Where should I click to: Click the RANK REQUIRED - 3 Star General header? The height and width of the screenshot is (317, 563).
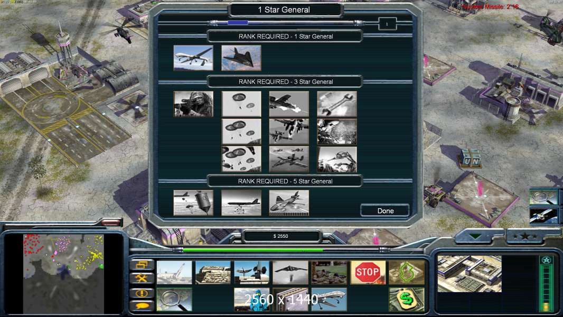click(286, 82)
